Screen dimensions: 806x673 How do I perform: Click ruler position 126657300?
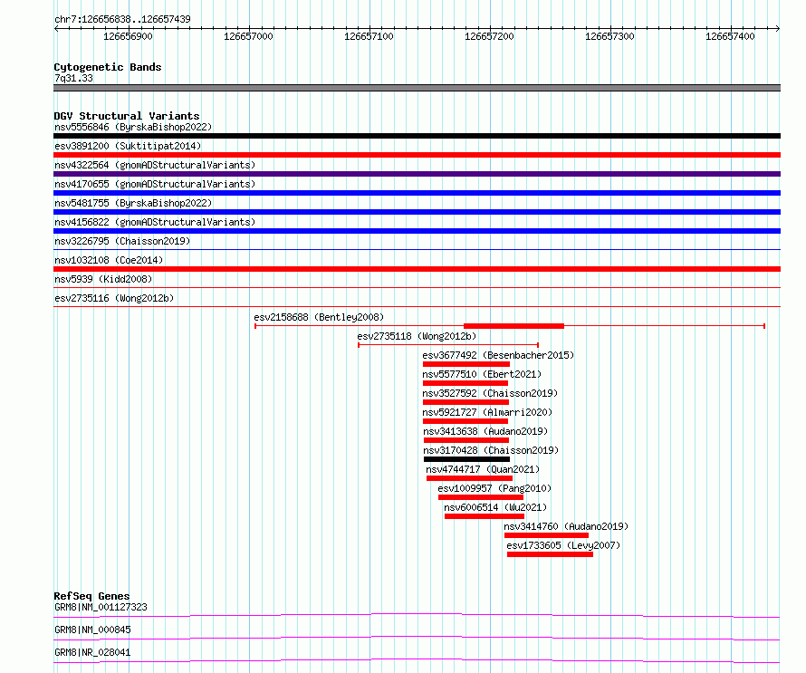[609, 36]
